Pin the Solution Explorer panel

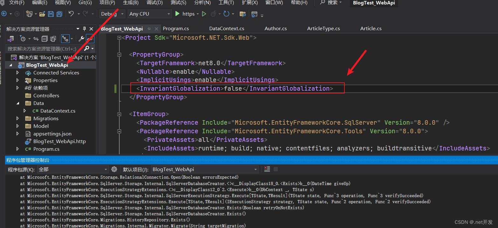(85, 29)
